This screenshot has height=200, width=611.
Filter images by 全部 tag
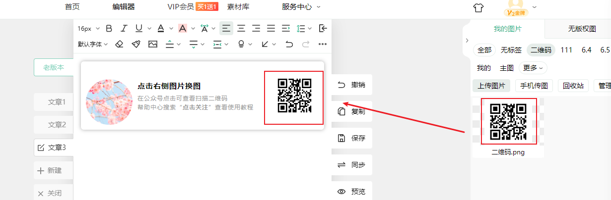point(484,50)
